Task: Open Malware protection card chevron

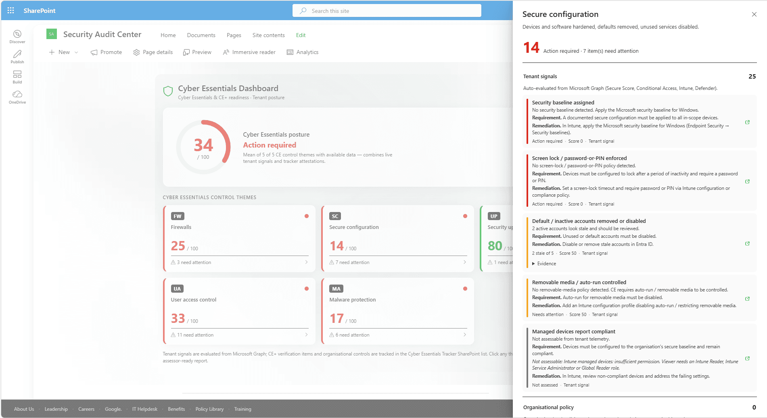Action: click(465, 335)
